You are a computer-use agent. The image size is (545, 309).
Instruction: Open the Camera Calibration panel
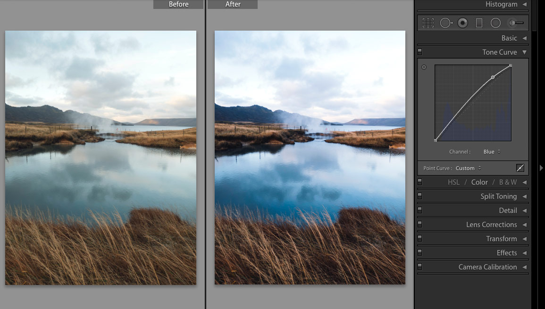(488, 267)
